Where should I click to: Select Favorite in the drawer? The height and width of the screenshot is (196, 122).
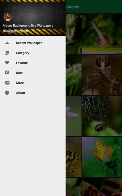click(33, 63)
